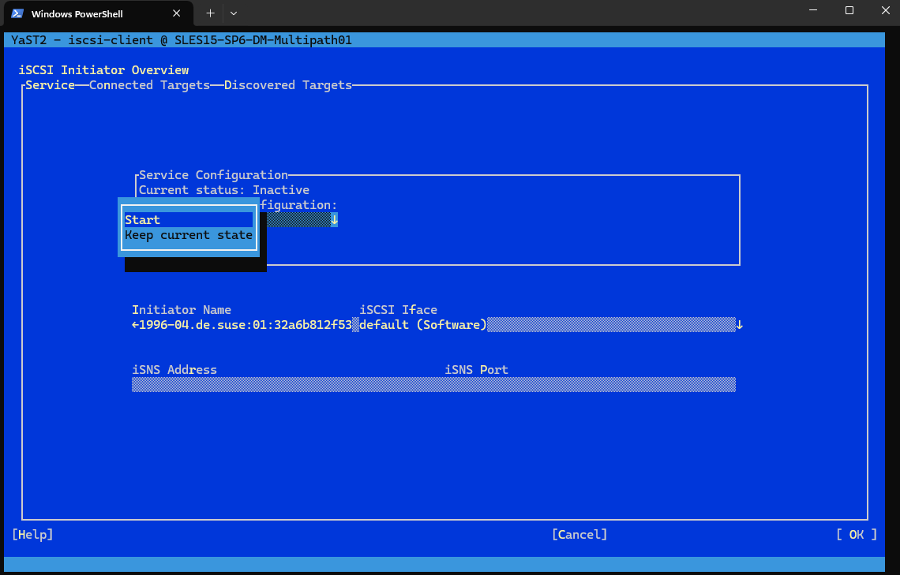
Task: Open the terminal profile dropdown chevron
Action: [233, 13]
